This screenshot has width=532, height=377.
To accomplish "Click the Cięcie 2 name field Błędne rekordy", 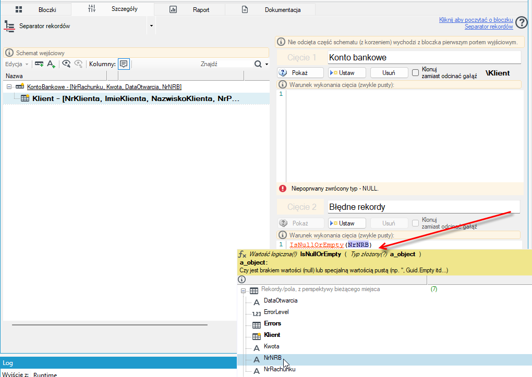I will coord(424,207).
